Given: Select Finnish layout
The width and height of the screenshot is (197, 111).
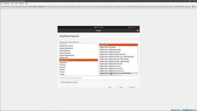Looking at the screenshot, I should [x=78, y=72].
